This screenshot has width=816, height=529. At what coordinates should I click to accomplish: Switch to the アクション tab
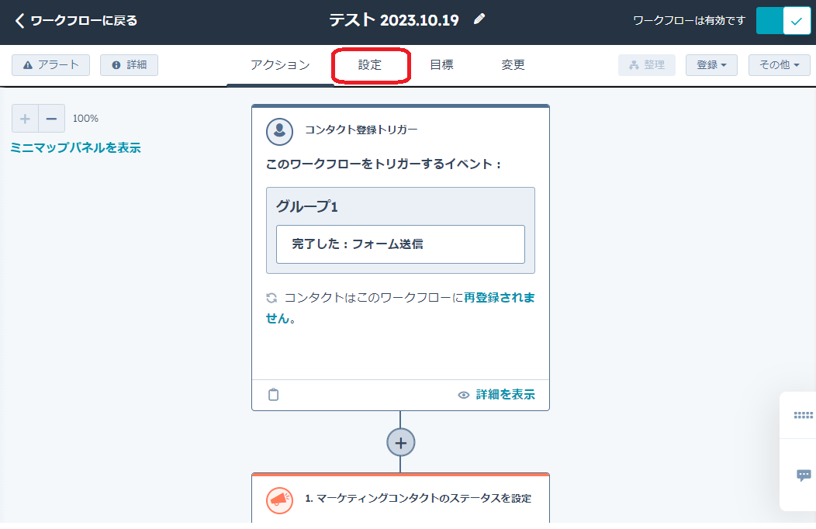[x=280, y=65]
